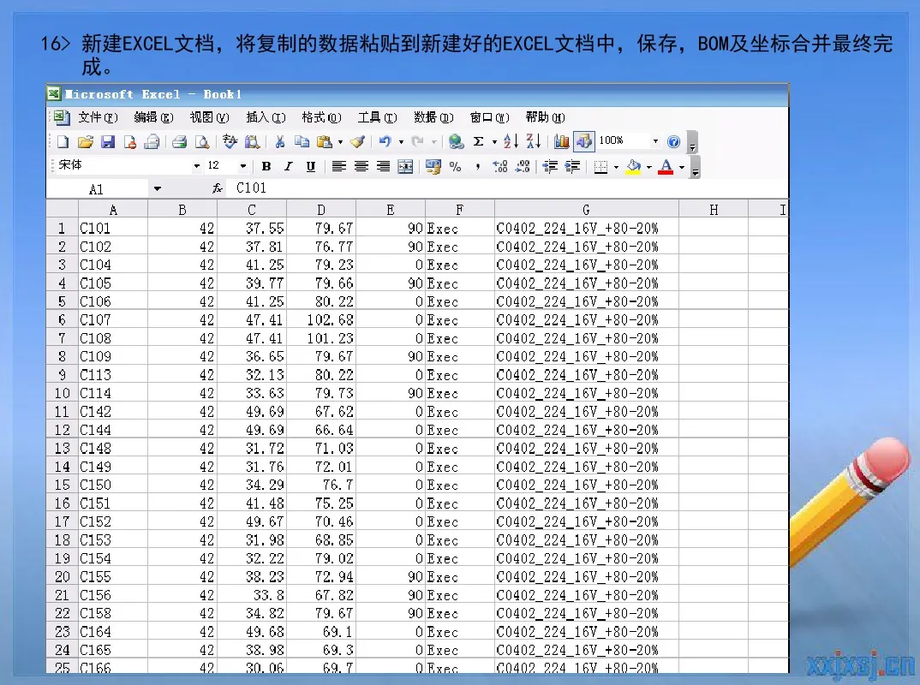Toggle Underline formatting
This screenshot has width=920, height=685.
coord(310,167)
